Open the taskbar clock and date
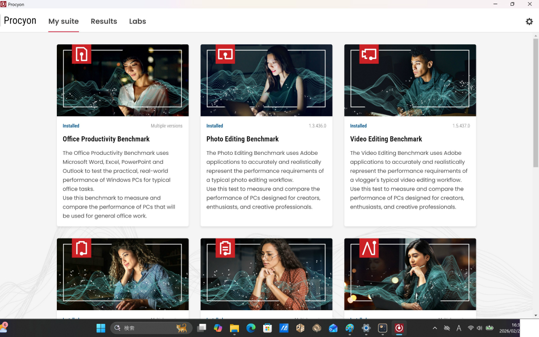This screenshot has height=337, width=539. pyautogui.click(x=510, y=328)
